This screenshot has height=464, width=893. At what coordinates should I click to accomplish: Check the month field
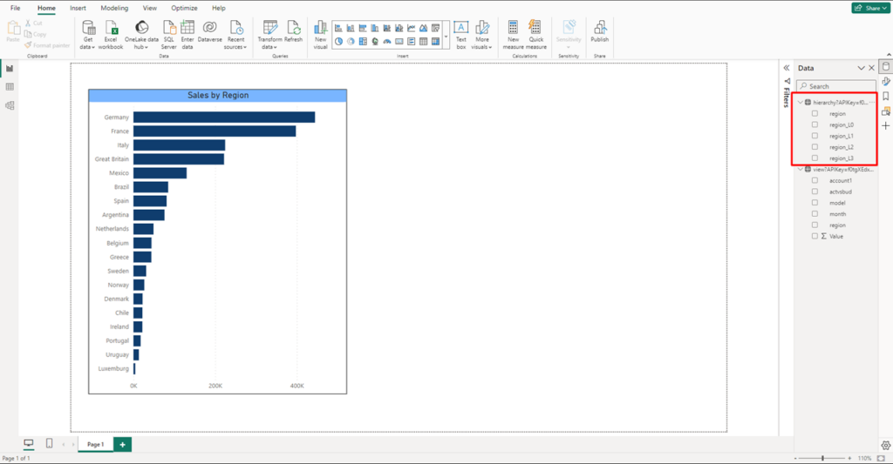point(815,214)
